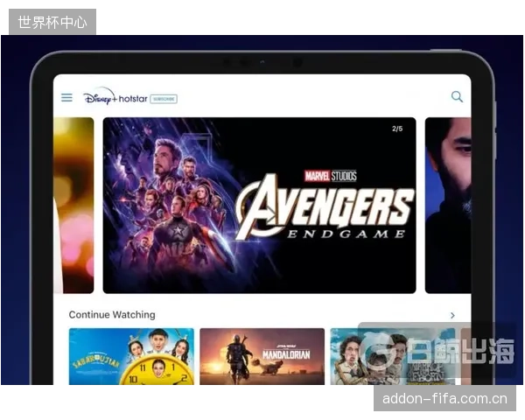
Task: Open the Continue Watching heading
Action: click(112, 315)
